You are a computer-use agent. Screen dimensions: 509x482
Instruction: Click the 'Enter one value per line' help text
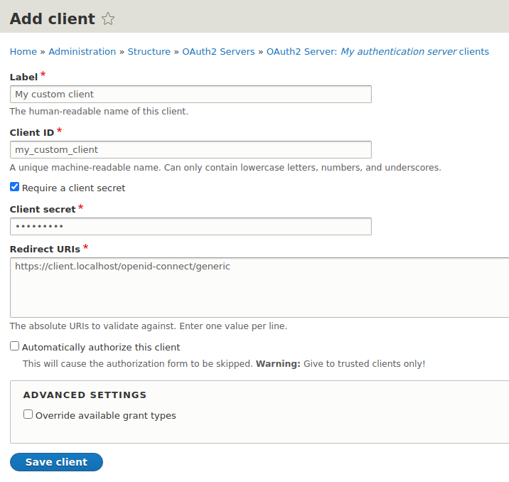pos(233,326)
